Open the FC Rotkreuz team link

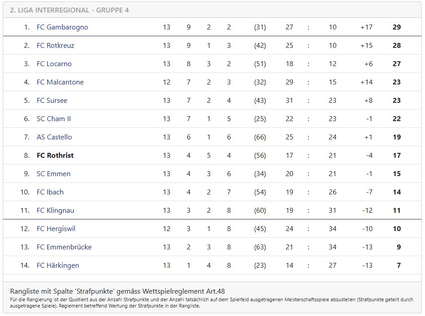click(55, 46)
